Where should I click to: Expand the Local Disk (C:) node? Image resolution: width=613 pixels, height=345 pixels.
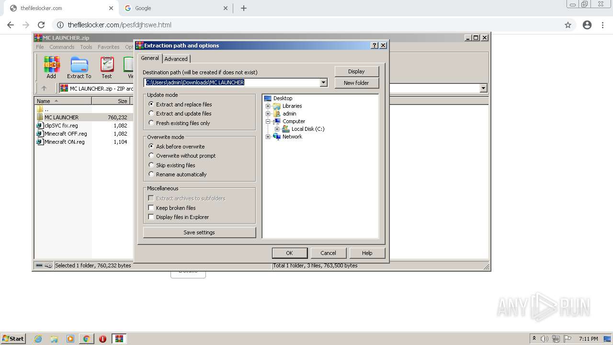pos(277,129)
